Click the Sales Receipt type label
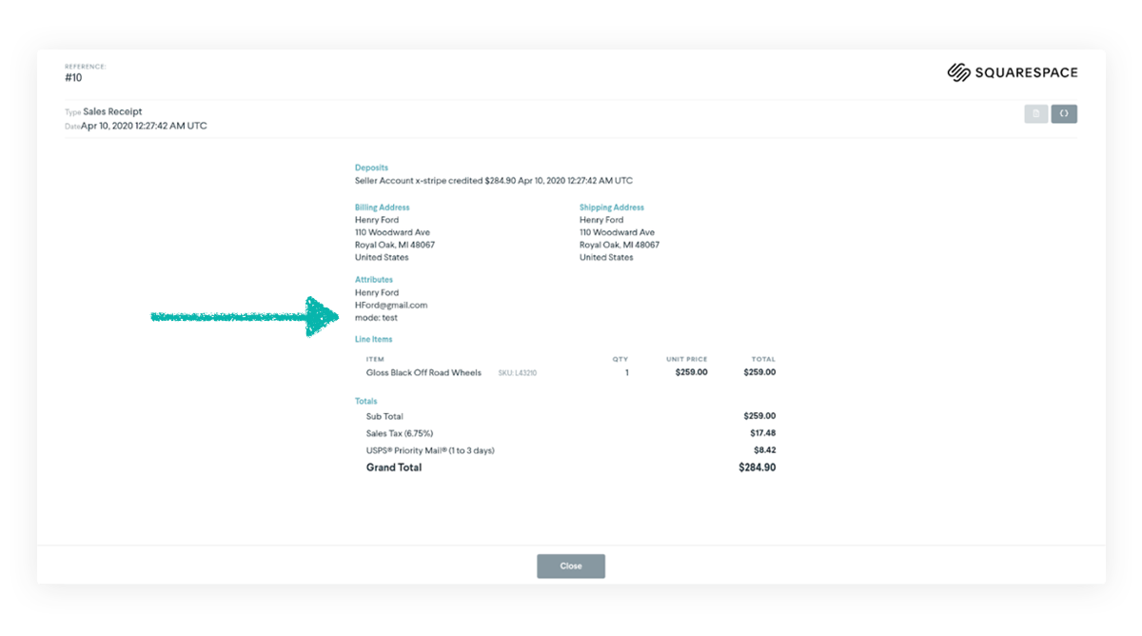Viewport: 1142px width, 636px height. coord(112,112)
